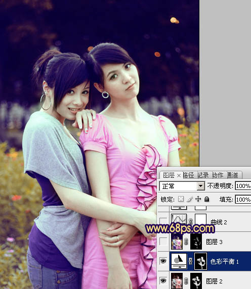Hide the 图层 2 layer
This screenshot has height=289, width=251.
pyautogui.click(x=163, y=281)
